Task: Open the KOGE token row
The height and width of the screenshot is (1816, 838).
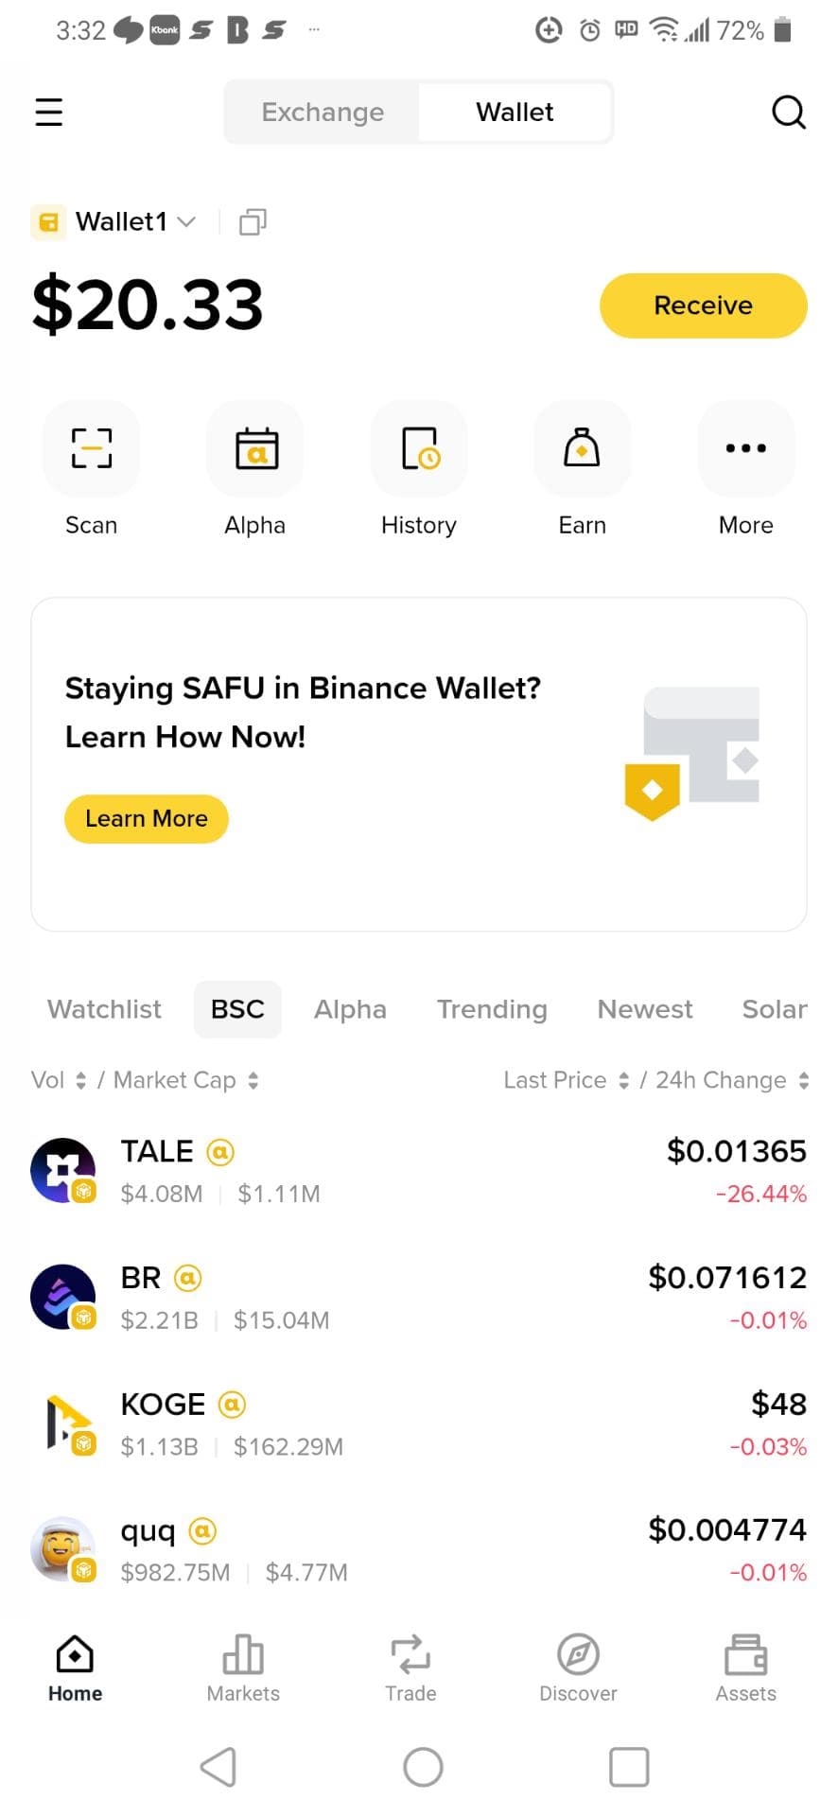Action: tap(419, 1425)
